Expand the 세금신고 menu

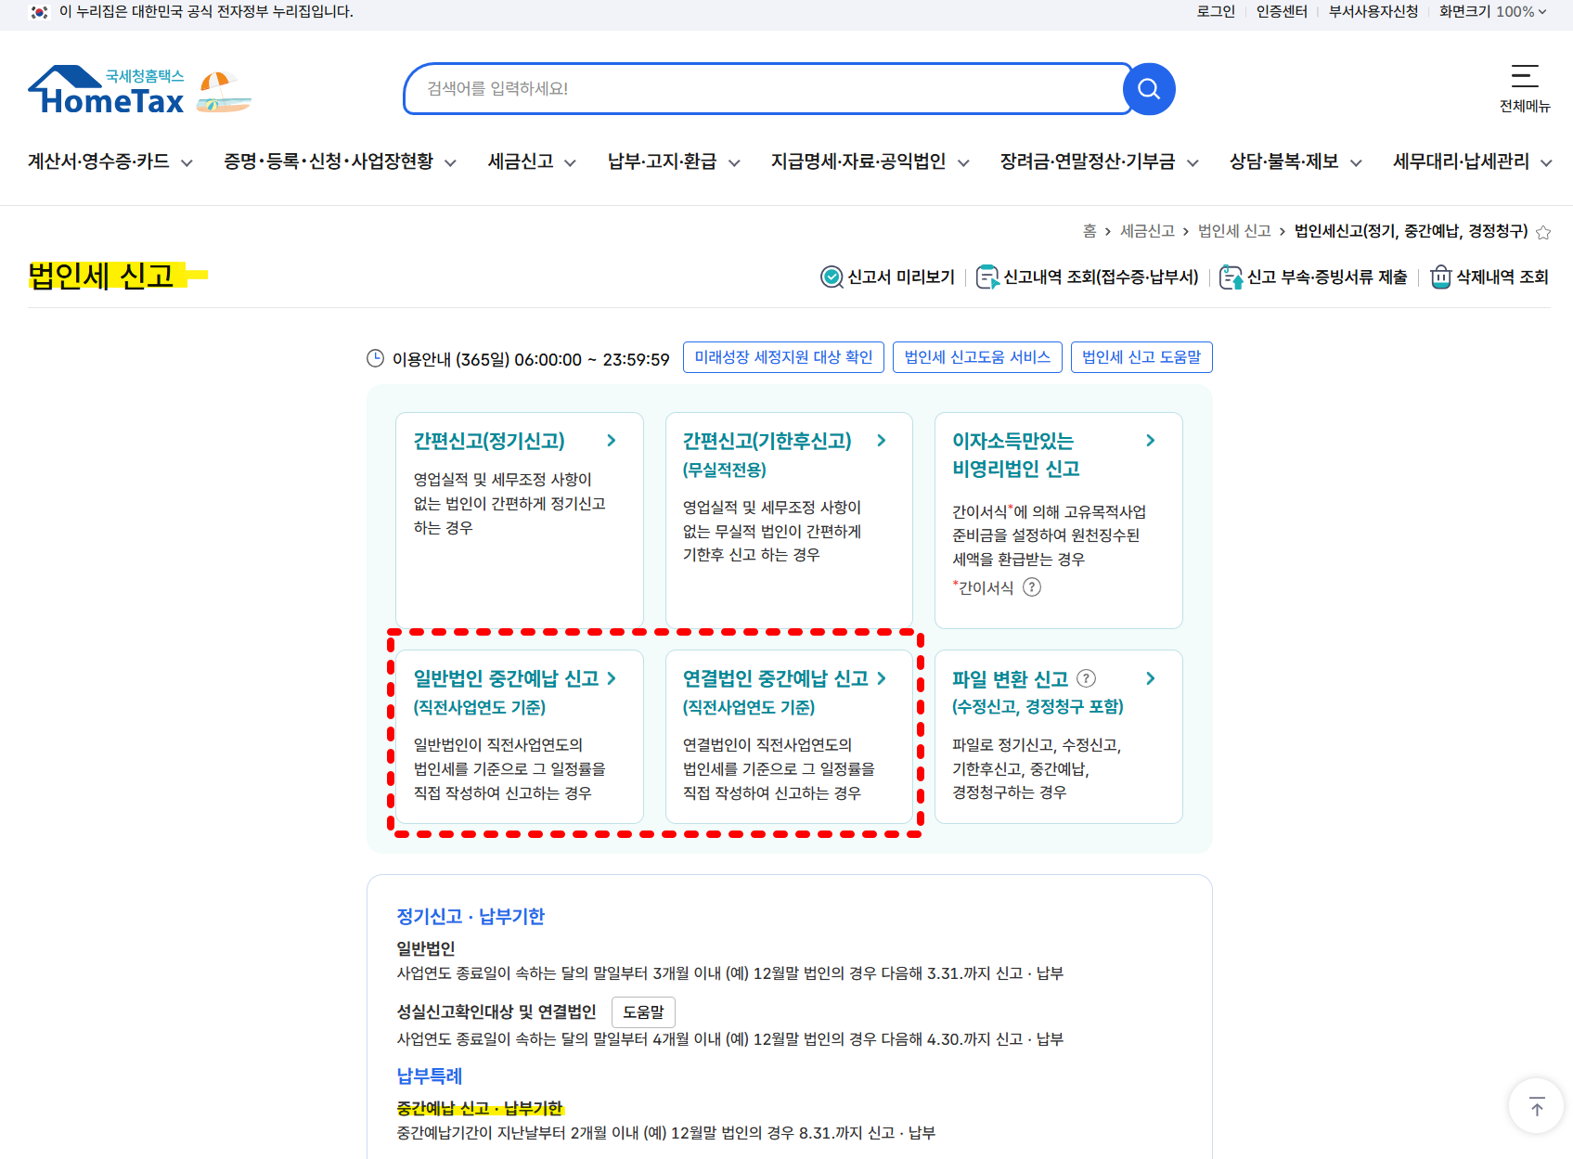[x=532, y=161]
